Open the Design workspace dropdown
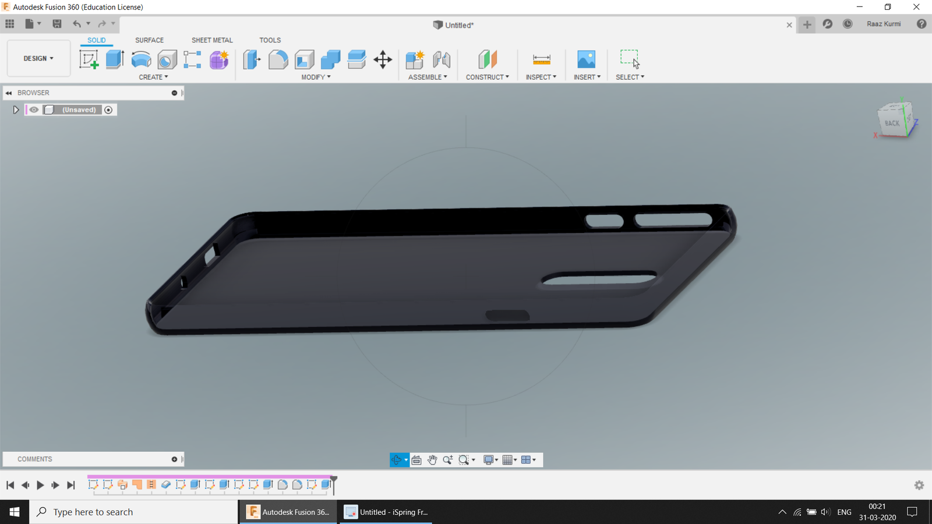The image size is (932, 524). tap(38, 58)
